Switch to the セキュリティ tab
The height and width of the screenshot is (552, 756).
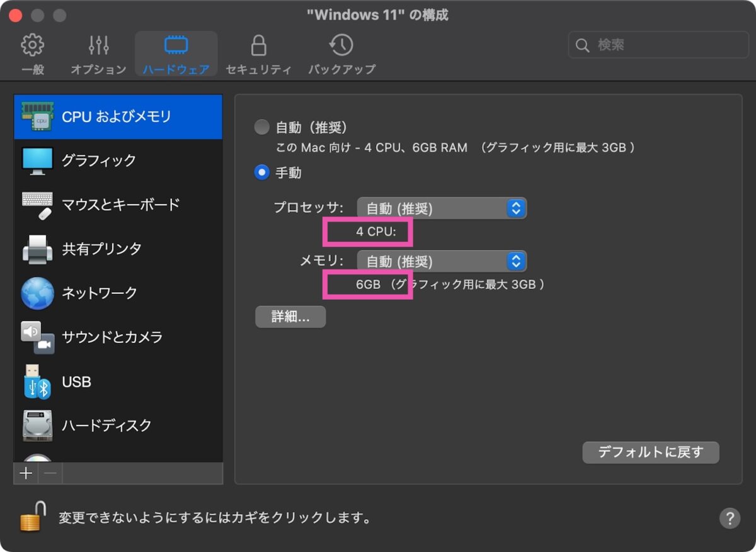pyautogui.click(x=259, y=53)
